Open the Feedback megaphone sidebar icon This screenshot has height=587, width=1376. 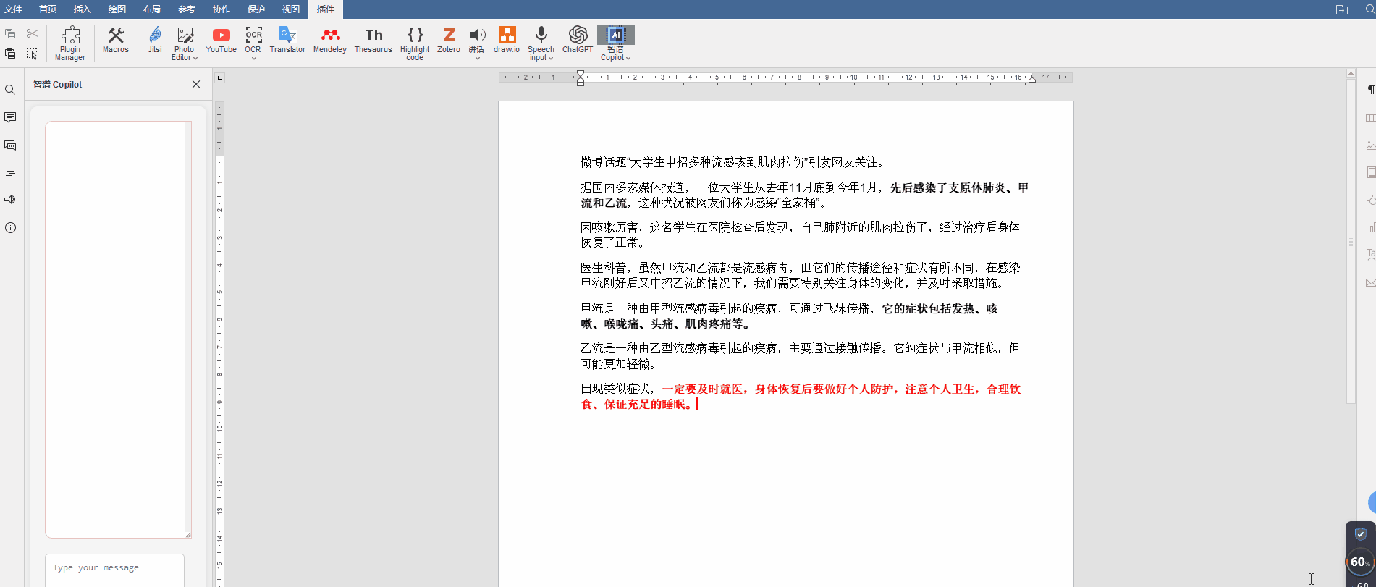10,200
